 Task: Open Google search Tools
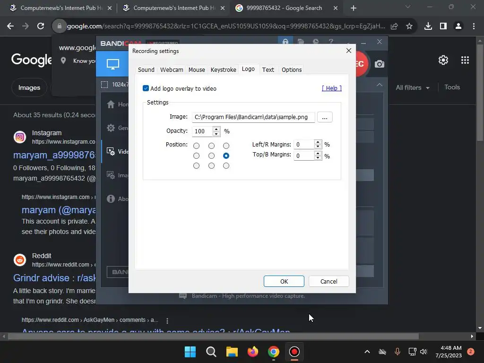pos(452,87)
